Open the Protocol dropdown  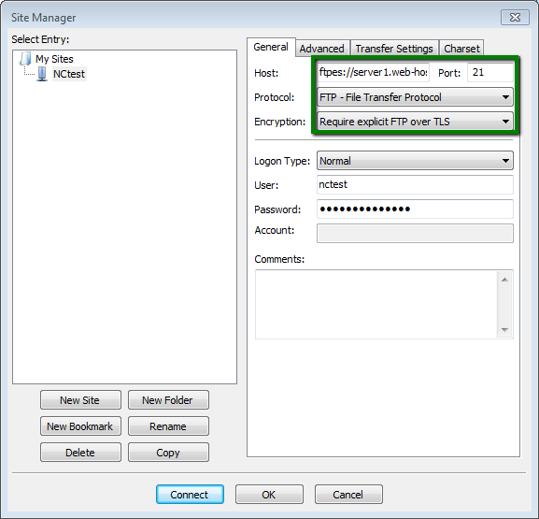point(415,97)
